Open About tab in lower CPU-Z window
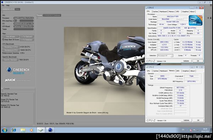 [x=192, y=71]
